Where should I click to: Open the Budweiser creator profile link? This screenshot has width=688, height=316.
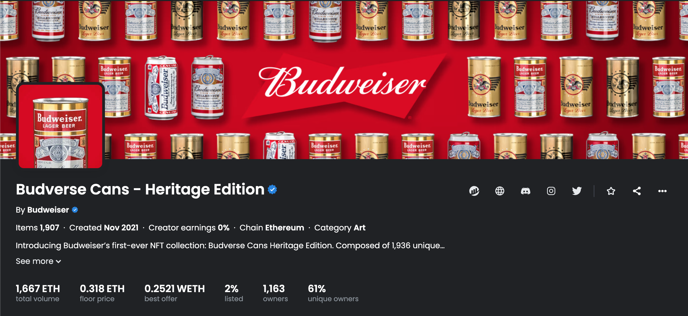(48, 210)
